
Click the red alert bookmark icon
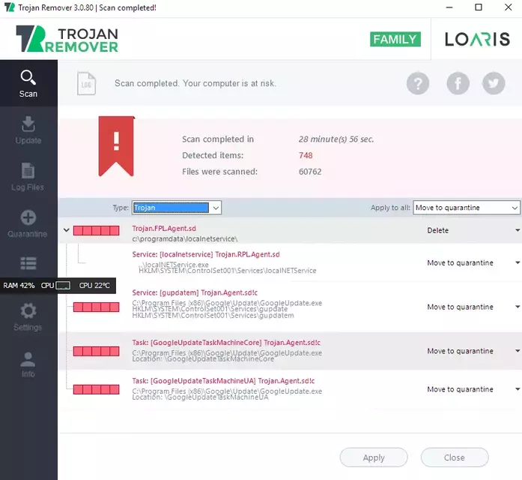[x=116, y=146]
